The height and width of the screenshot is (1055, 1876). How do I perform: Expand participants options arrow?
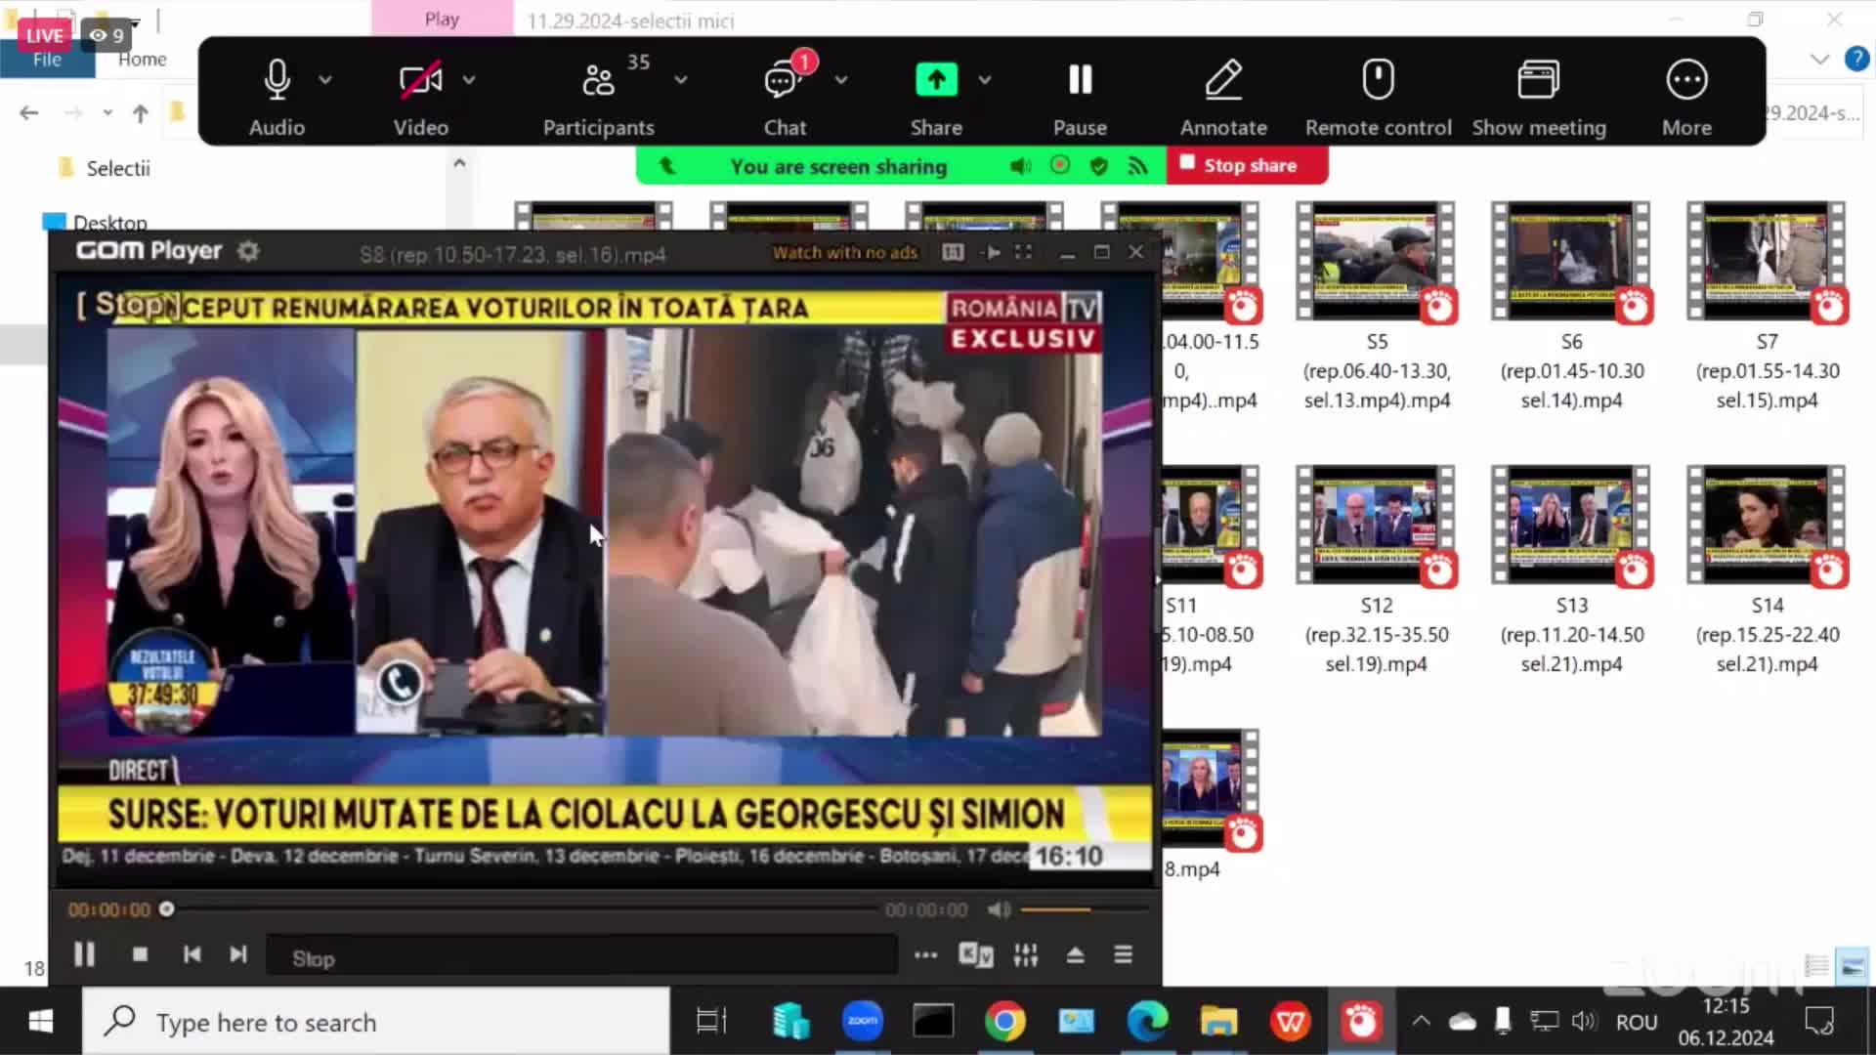click(x=681, y=80)
